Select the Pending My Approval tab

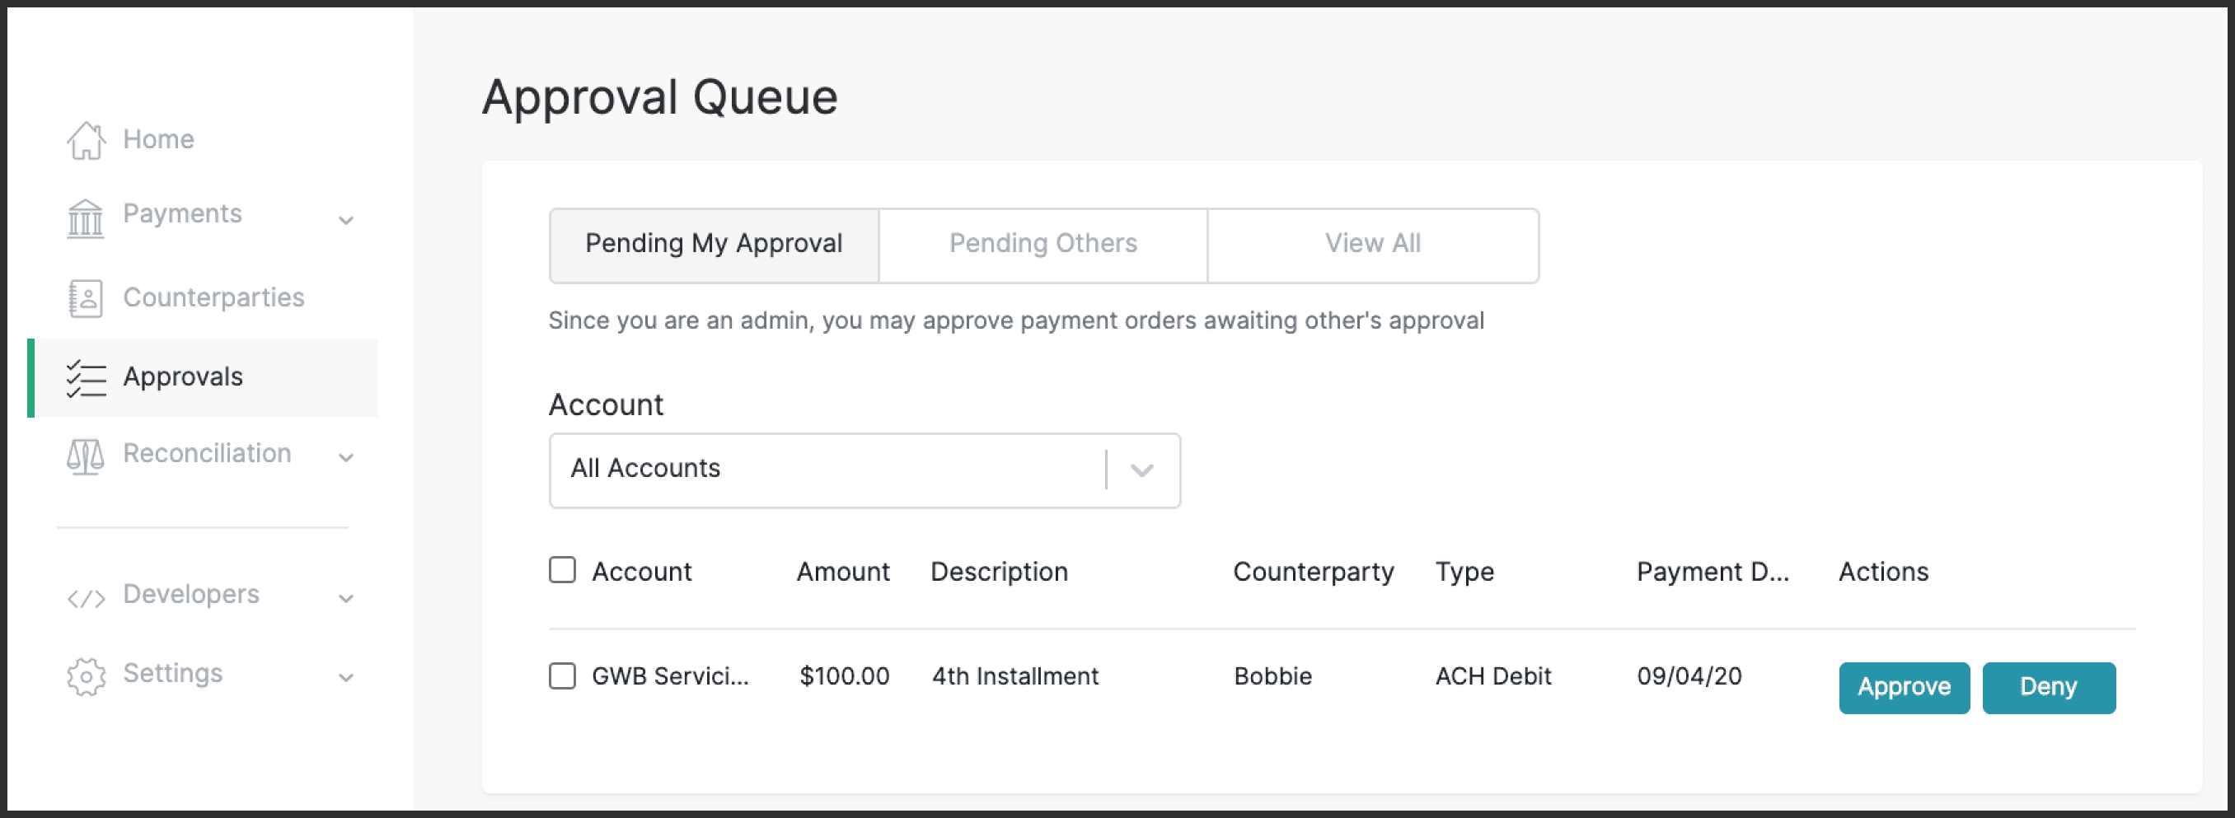(x=713, y=244)
